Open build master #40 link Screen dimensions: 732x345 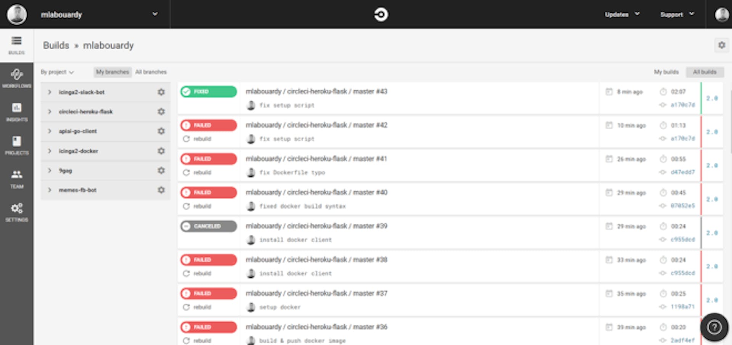[x=316, y=193]
